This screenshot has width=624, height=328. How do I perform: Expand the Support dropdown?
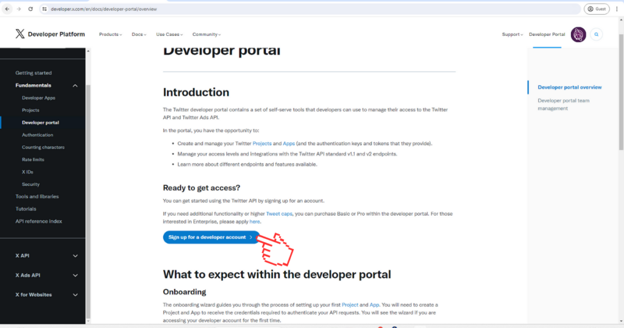512,35
